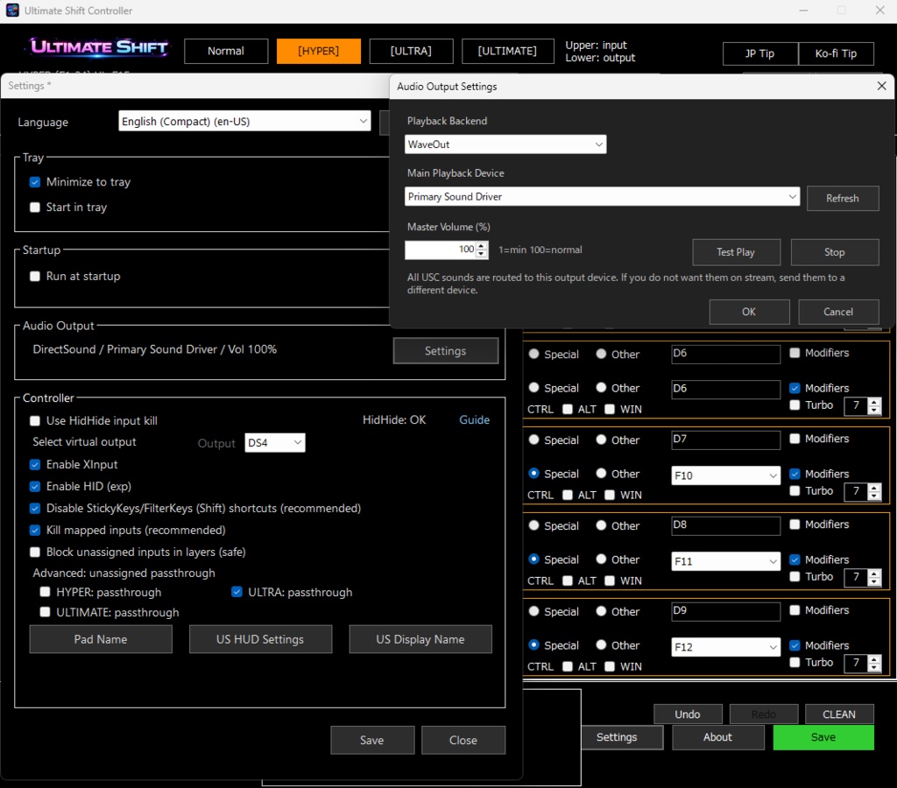897x788 pixels.
Task: Enable "Run at startup"
Action: point(34,276)
